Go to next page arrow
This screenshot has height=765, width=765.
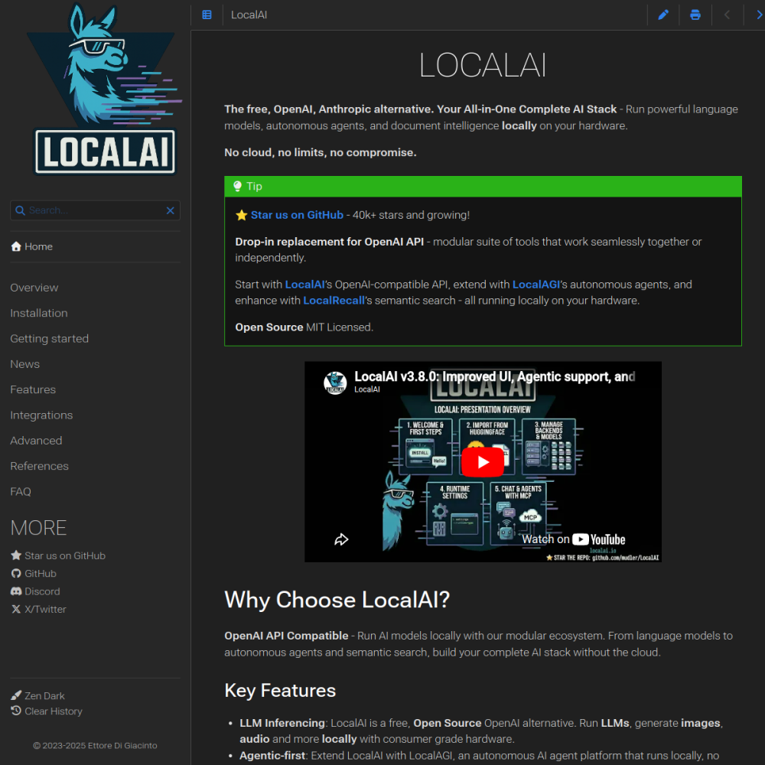tap(759, 15)
